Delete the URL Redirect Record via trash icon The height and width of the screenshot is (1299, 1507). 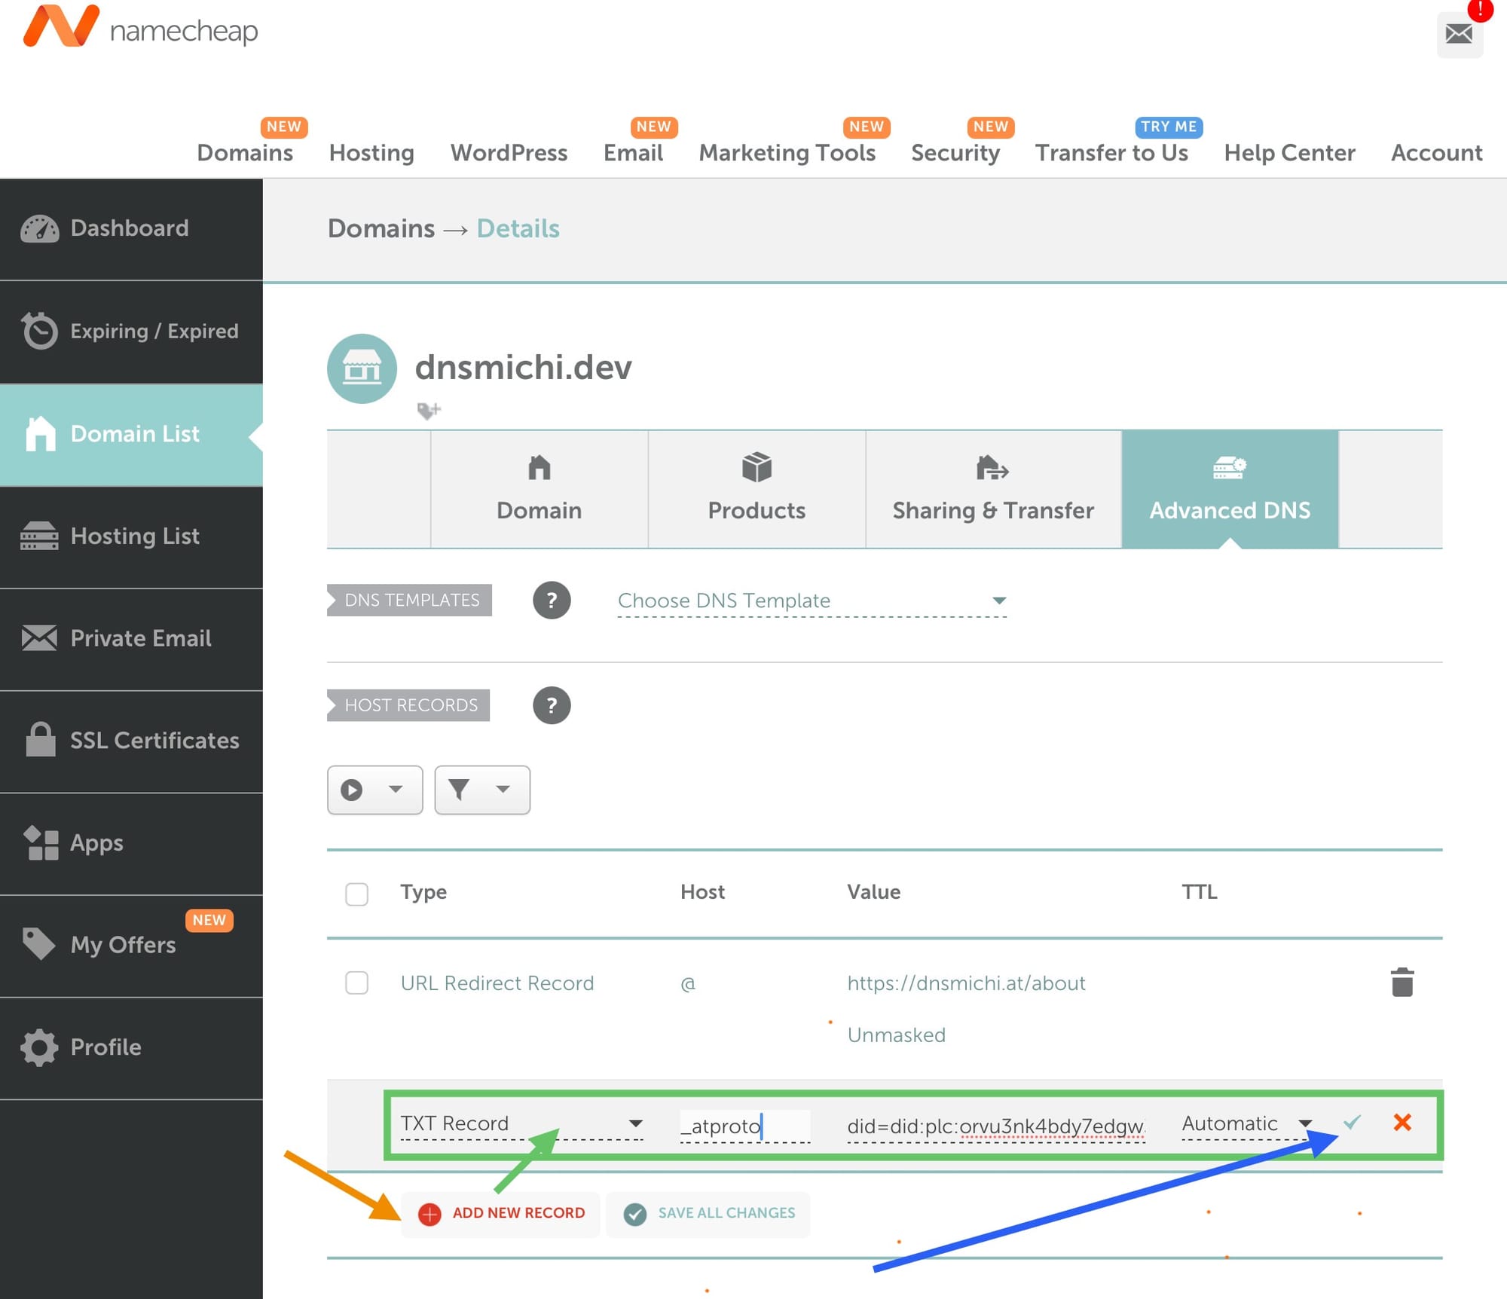pos(1402,983)
